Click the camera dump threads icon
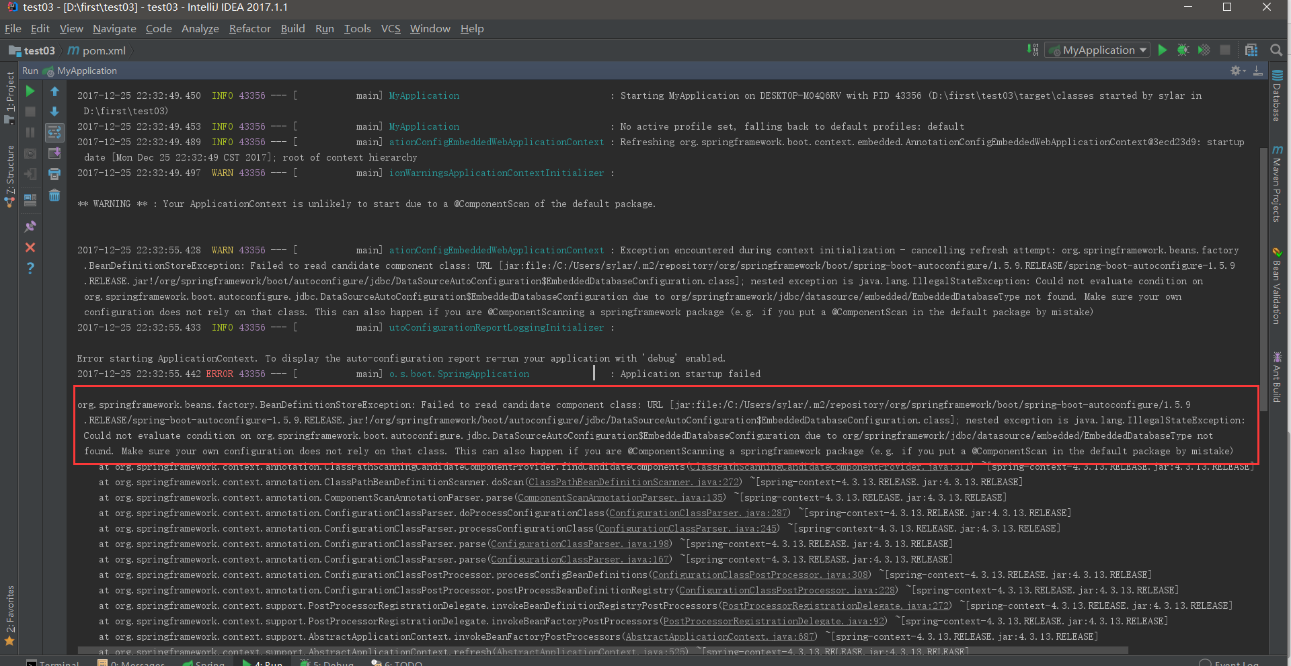 click(30, 153)
